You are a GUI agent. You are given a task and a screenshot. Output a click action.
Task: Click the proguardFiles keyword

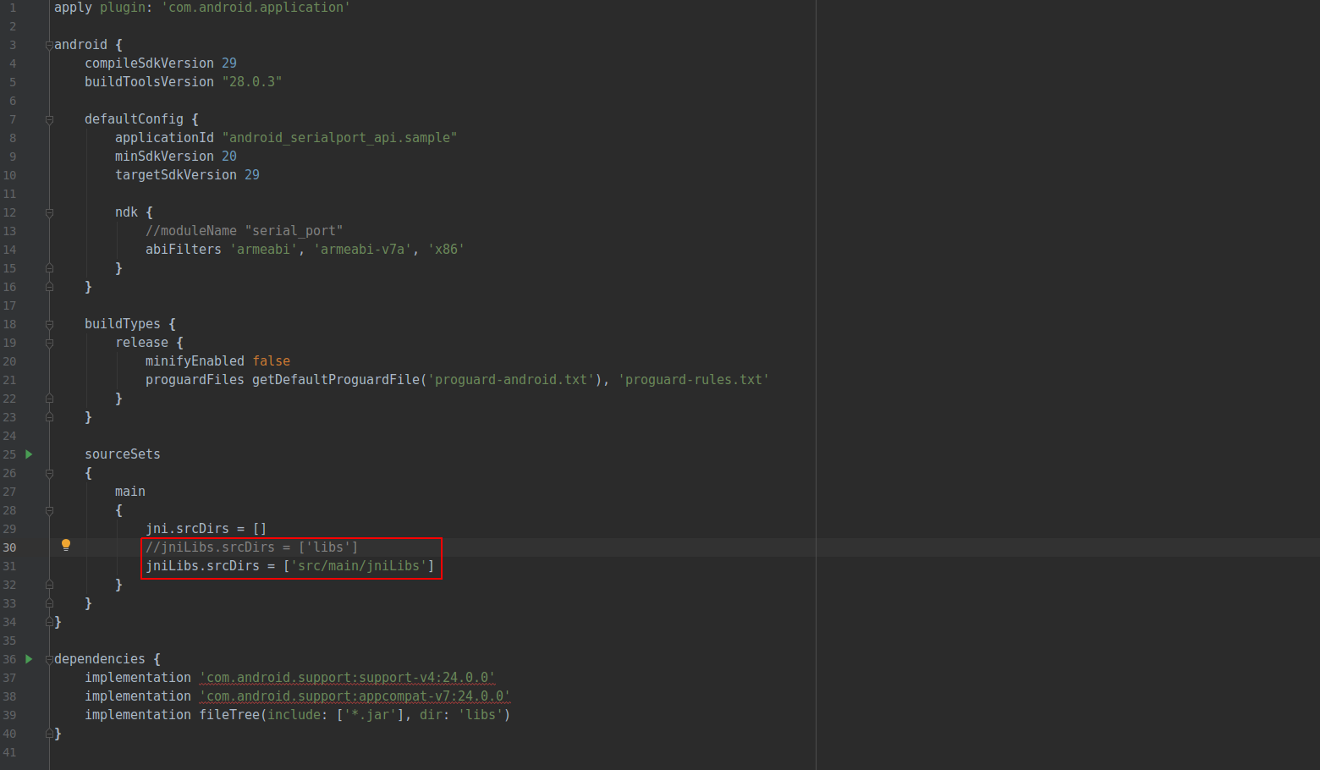[x=195, y=380]
